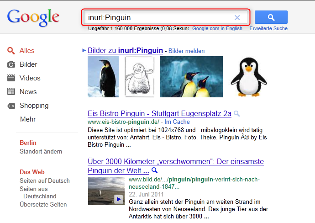Image resolution: width=315 pixels, height=223 pixels.
Task: Expand Mehr search categories
Action: click(28, 119)
